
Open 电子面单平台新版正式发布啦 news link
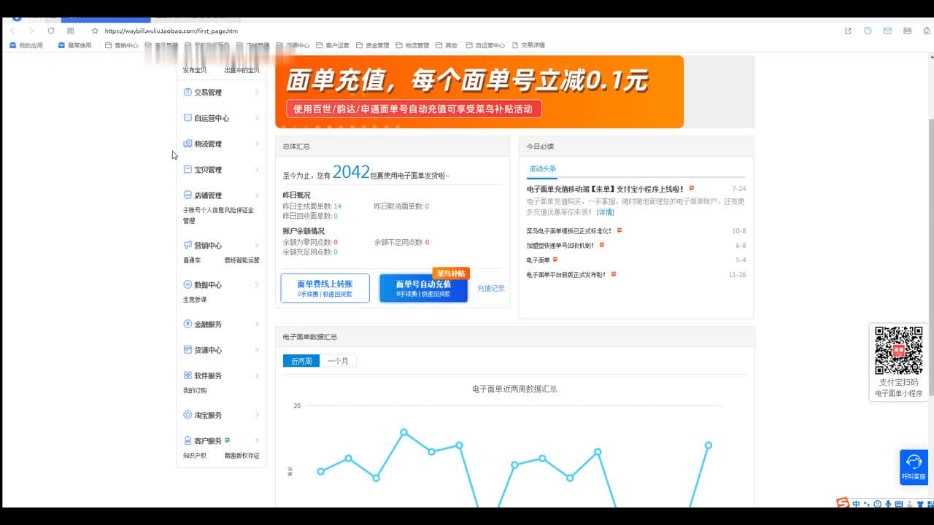[566, 275]
